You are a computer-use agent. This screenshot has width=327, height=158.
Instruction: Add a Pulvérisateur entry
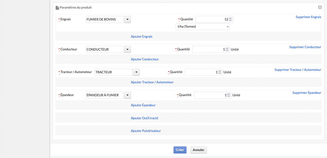146,131
